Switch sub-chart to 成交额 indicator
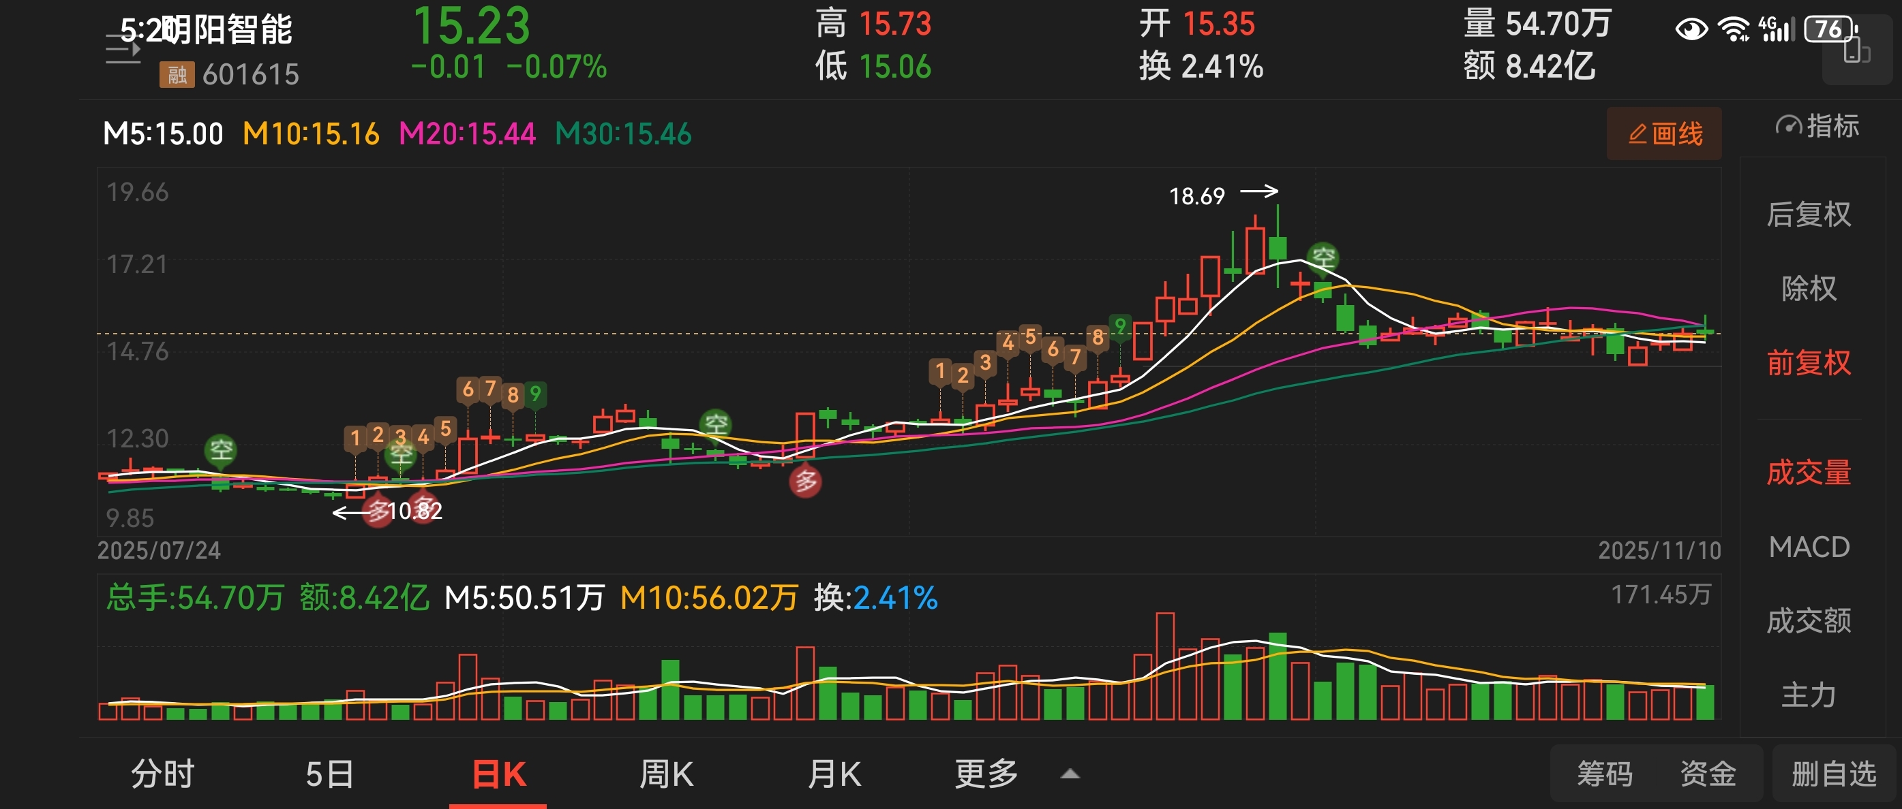 [1808, 620]
